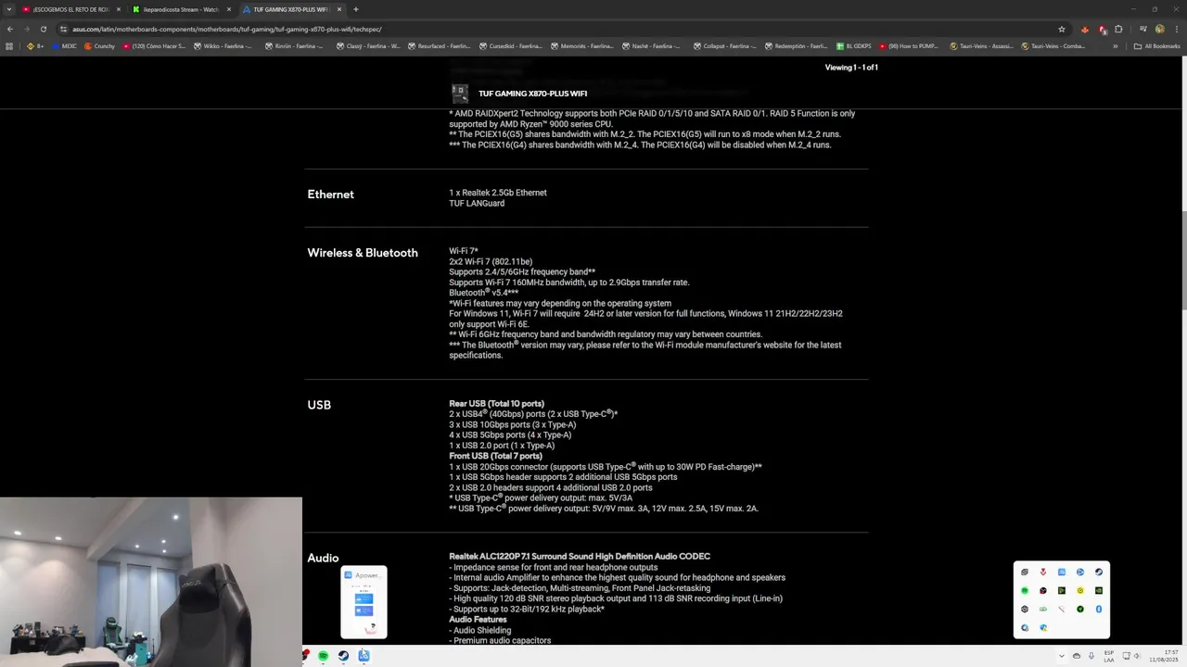The image size is (1187, 667).
Task: Open the Wikko - Faerlina bookmark
Action: [223, 46]
